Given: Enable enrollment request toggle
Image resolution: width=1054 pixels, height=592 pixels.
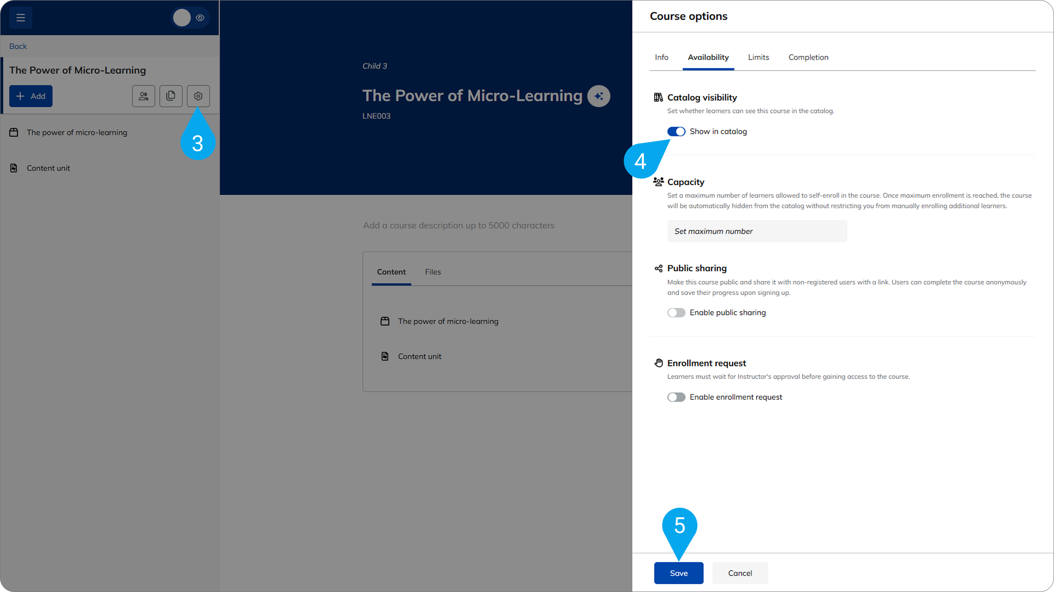Looking at the screenshot, I should point(676,397).
